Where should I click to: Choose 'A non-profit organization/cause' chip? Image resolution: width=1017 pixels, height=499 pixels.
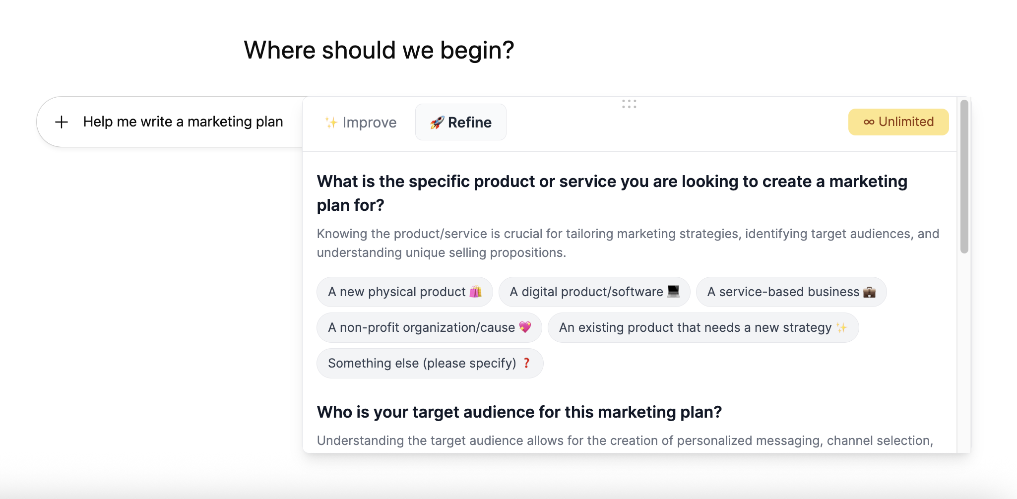[x=422, y=327]
